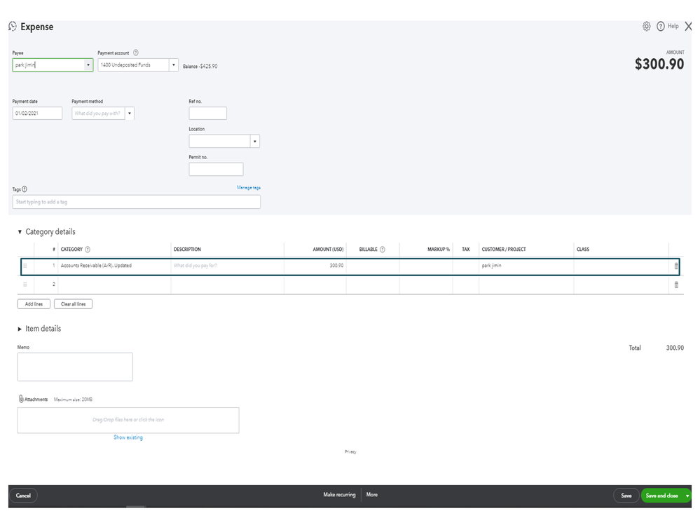Select Accounts Receivable category cell in line 1

(x=114, y=266)
